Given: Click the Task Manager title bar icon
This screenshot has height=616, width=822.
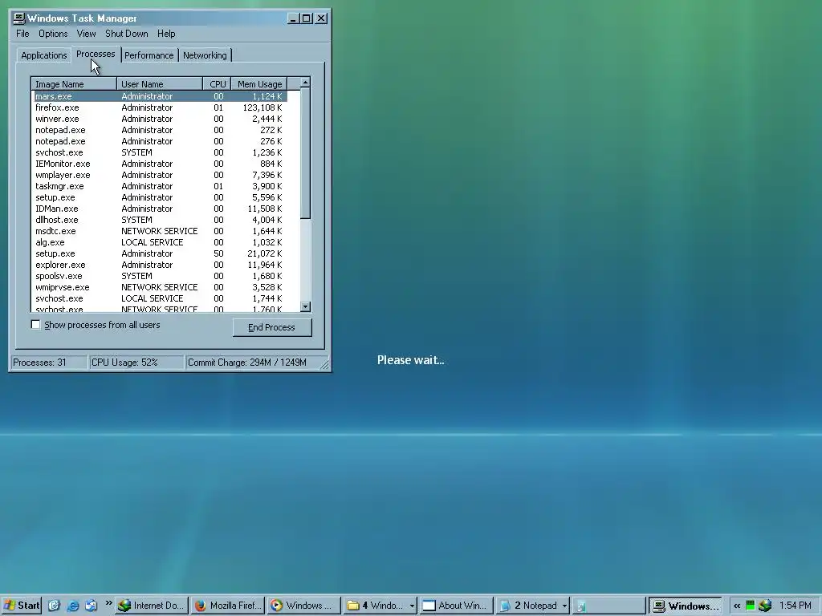Looking at the screenshot, I should point(19,18).
